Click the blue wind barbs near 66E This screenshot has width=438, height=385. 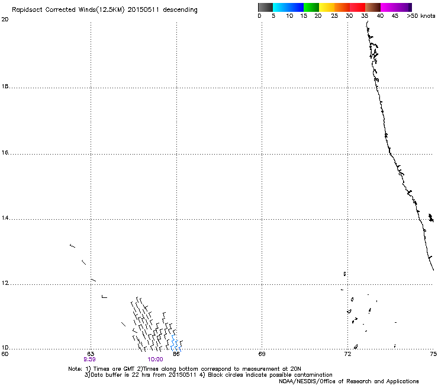(176, 343)
